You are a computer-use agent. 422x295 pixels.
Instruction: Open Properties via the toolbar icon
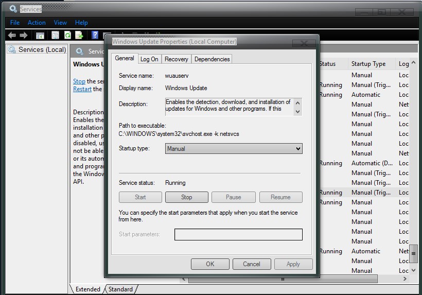click(55, 36)
